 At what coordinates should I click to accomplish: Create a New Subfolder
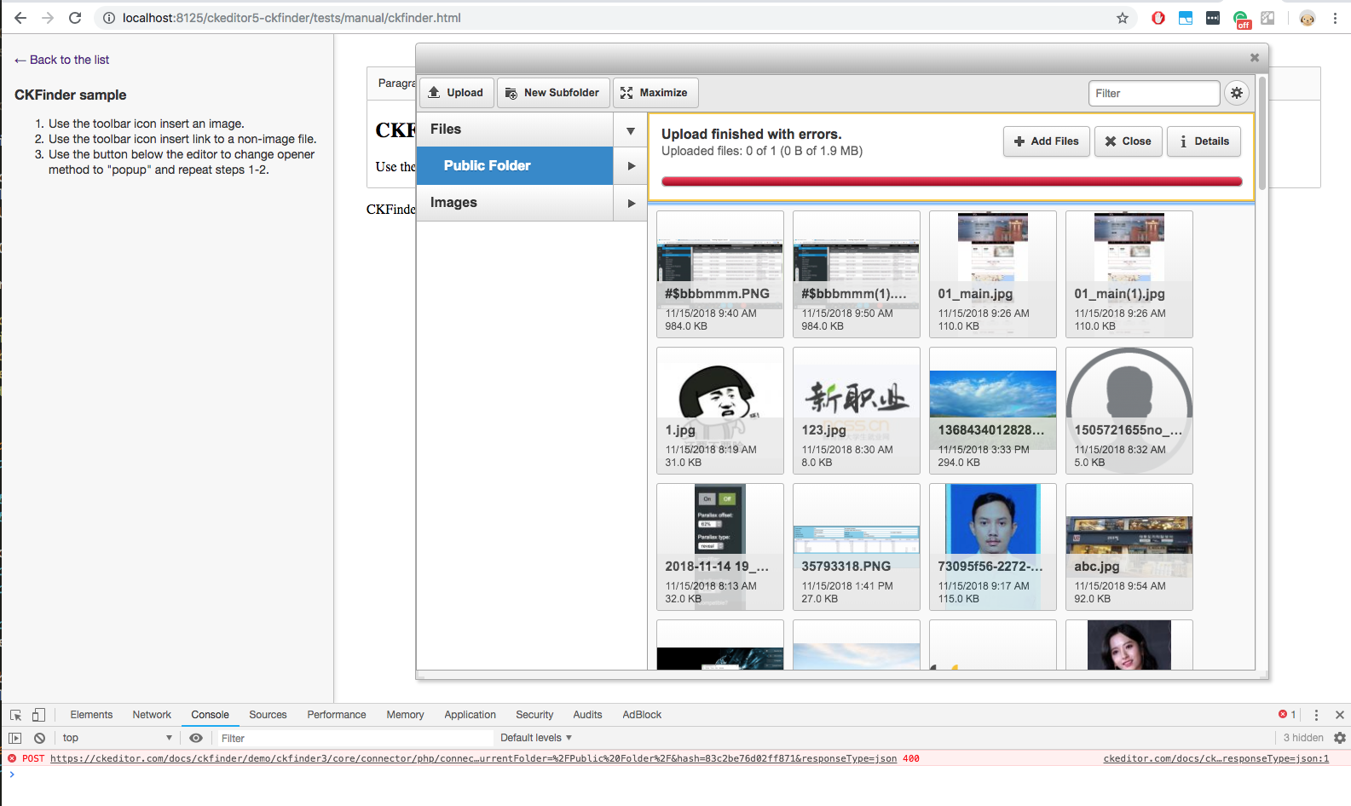(553, 93)
